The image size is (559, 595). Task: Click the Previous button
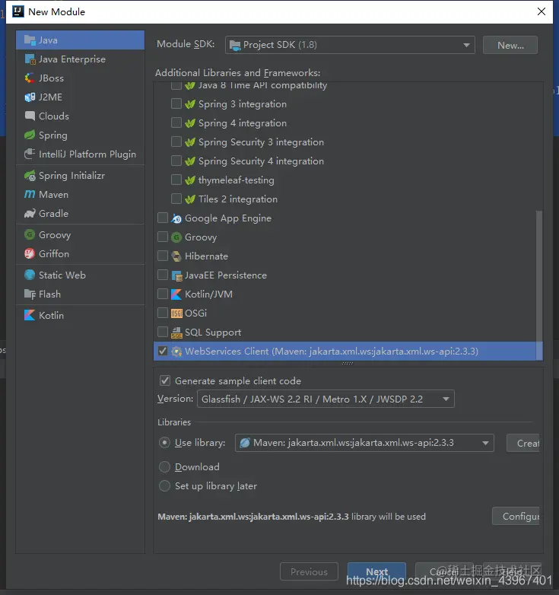(309, 571)
